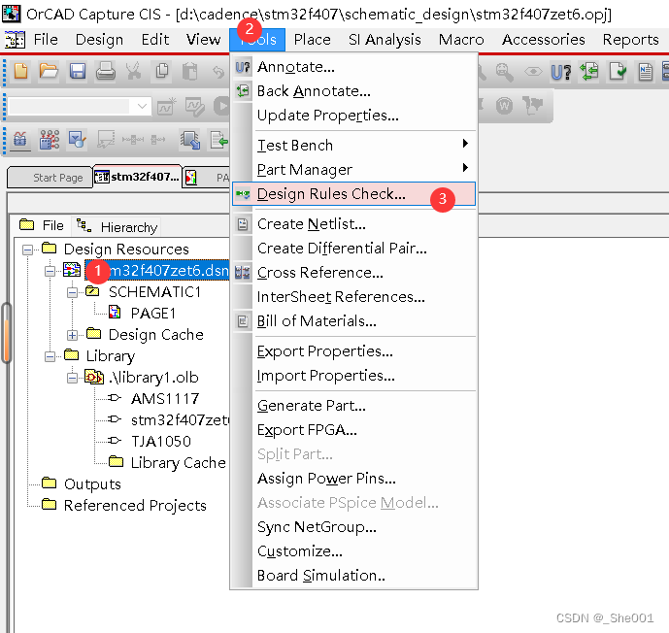Click the Print toolbar icon
This screenshot has height=633, width=669.
pos(105,71)
